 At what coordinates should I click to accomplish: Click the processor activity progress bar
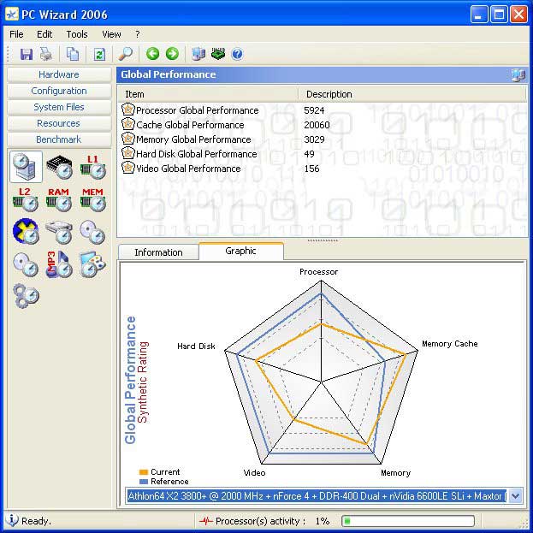coord(408,520)
